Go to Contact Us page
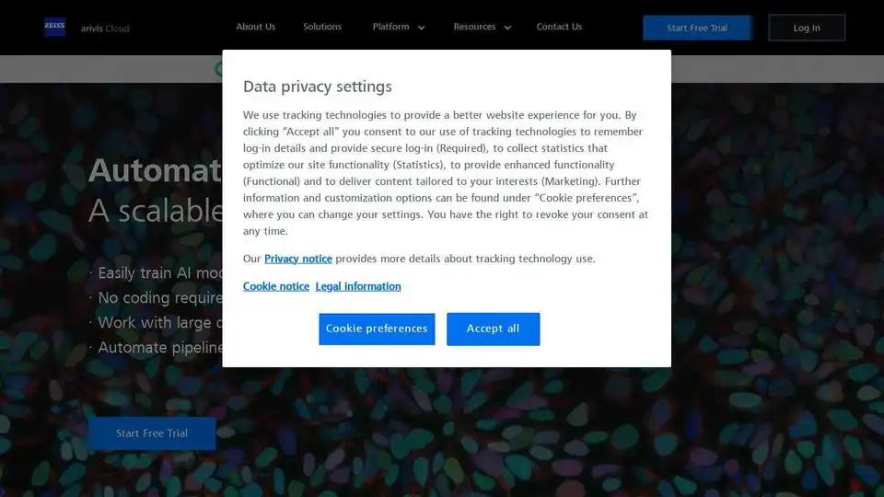The height and width of the screenshot is (497, 884). (559, 27)
